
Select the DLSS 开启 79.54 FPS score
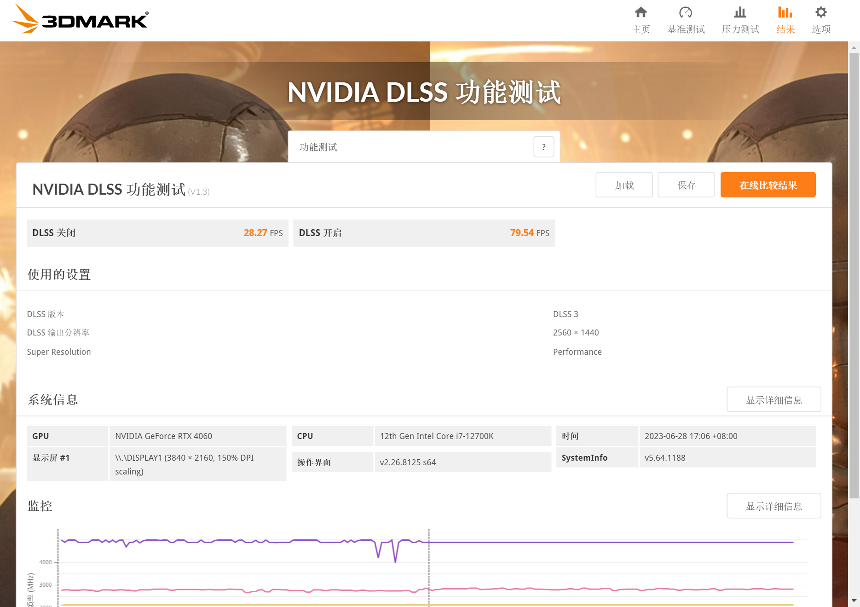pos(424,233)
